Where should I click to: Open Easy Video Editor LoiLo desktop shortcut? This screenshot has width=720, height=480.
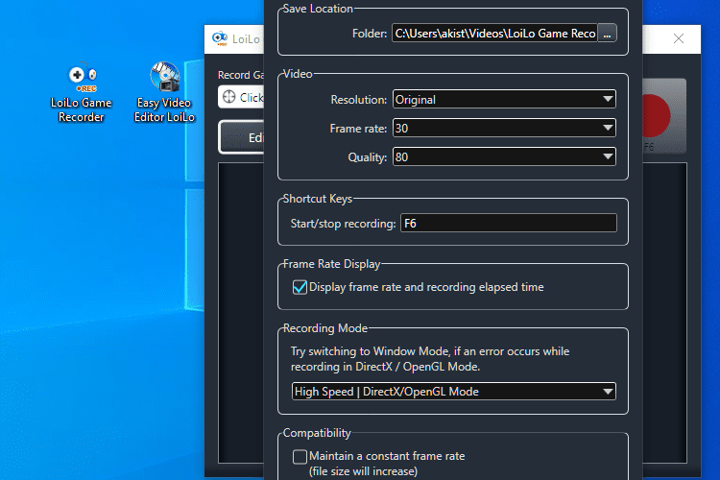[x=164, y=93]
